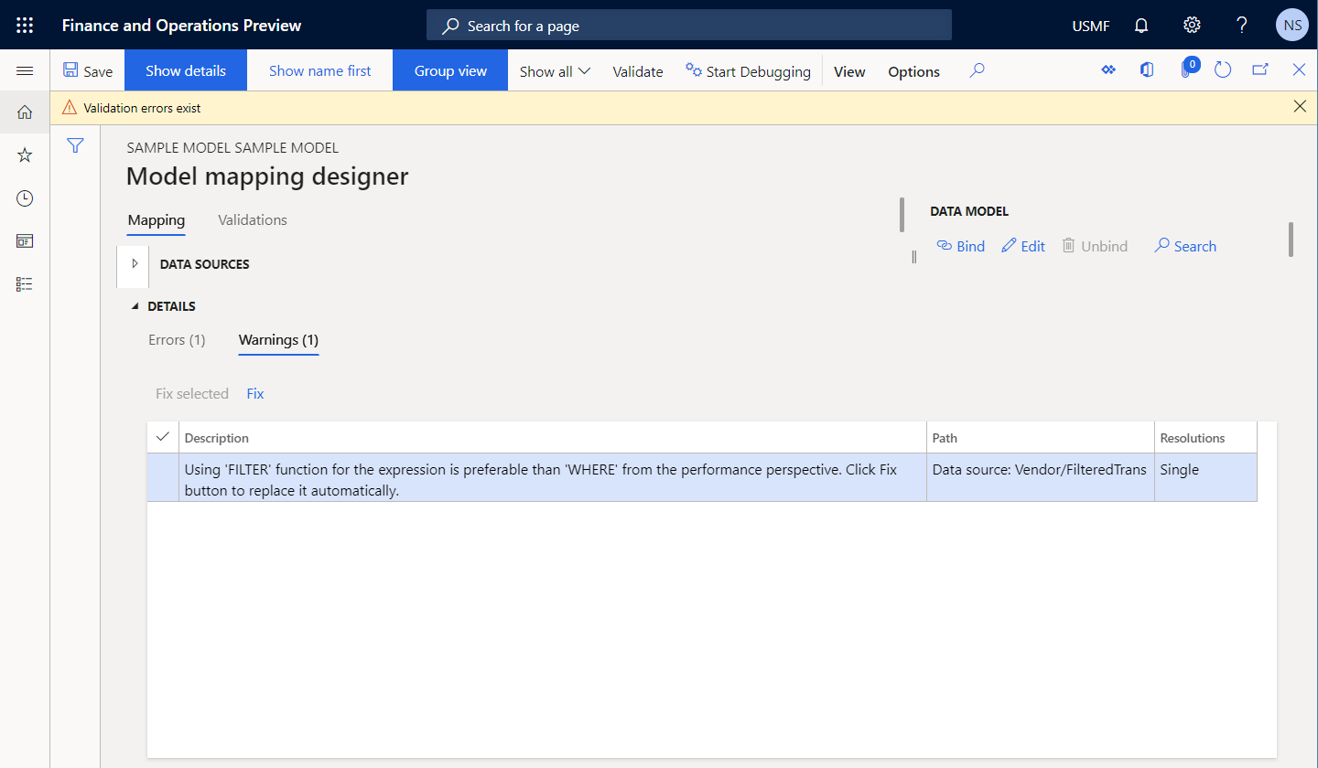
Task: Open the Home page icon
Action: (25, 112)
